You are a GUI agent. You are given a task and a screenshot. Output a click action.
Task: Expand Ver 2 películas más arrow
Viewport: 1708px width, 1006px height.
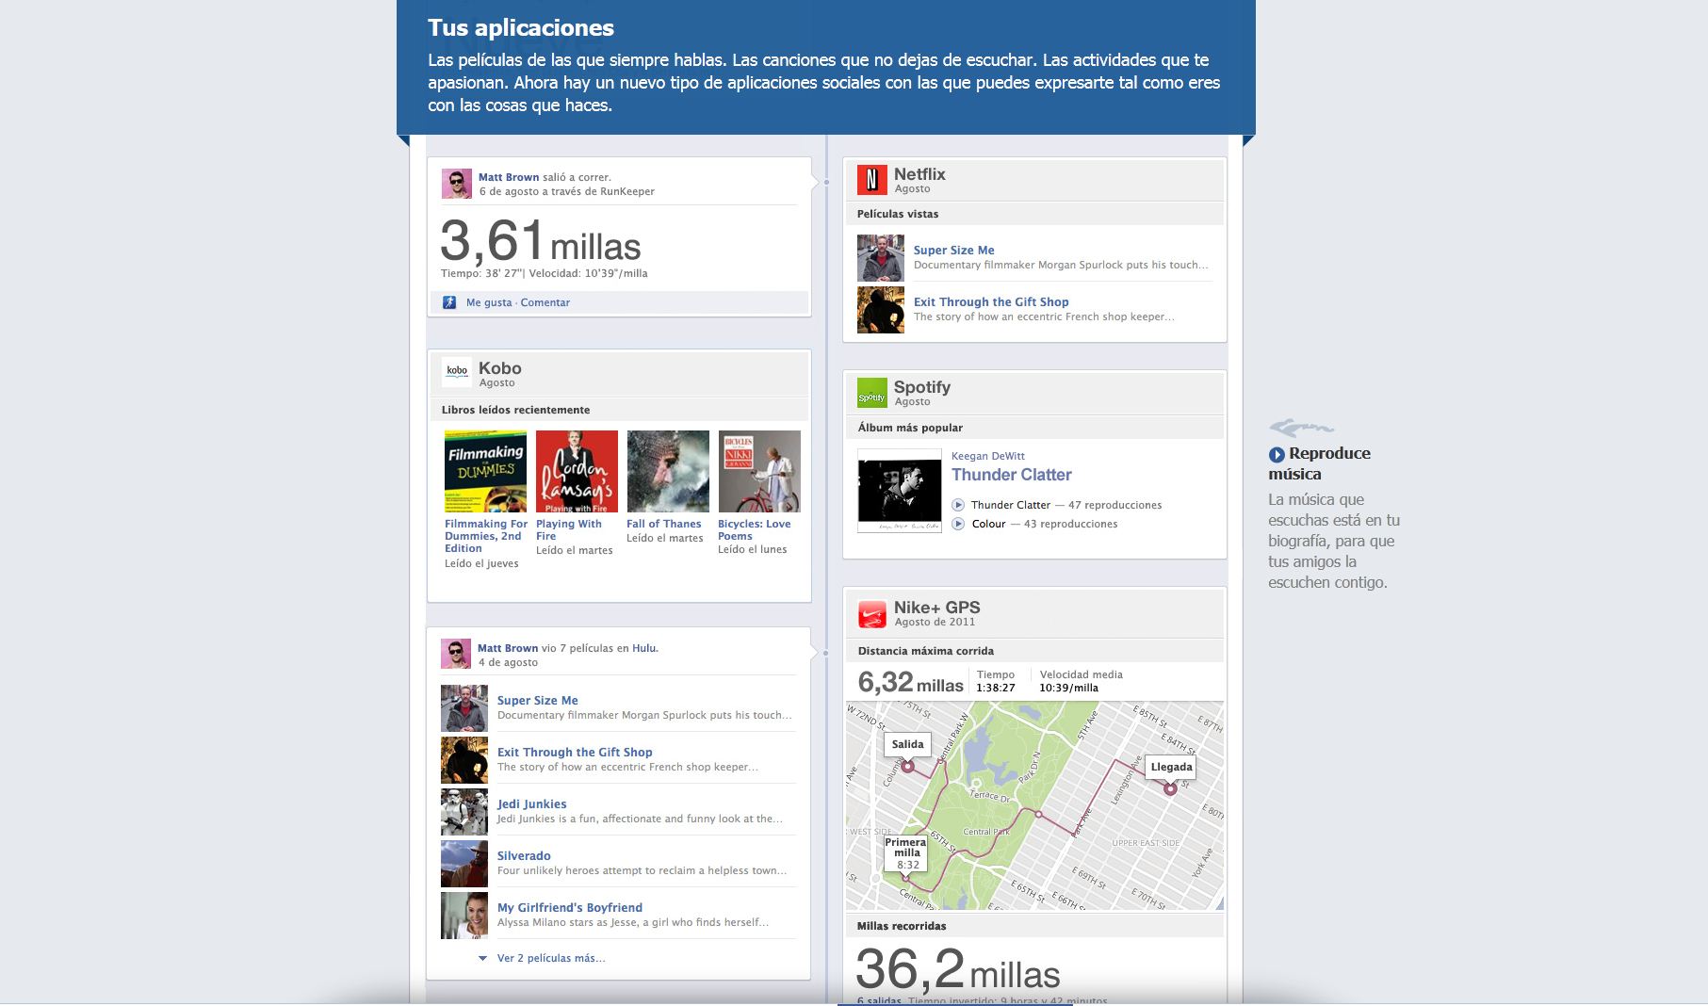click(x=482, y=958)
